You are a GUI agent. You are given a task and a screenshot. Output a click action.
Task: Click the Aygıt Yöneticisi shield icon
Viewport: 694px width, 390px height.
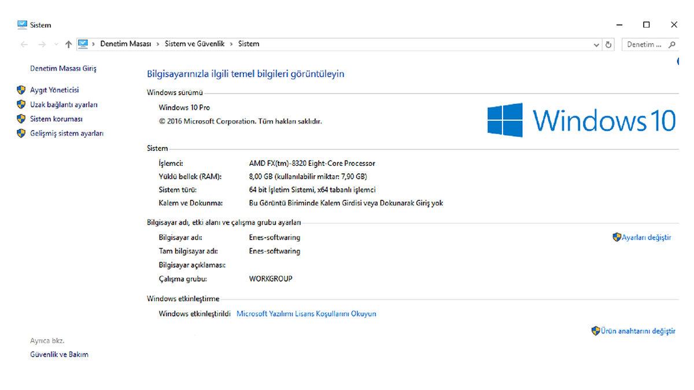click(x=21, y=90)
